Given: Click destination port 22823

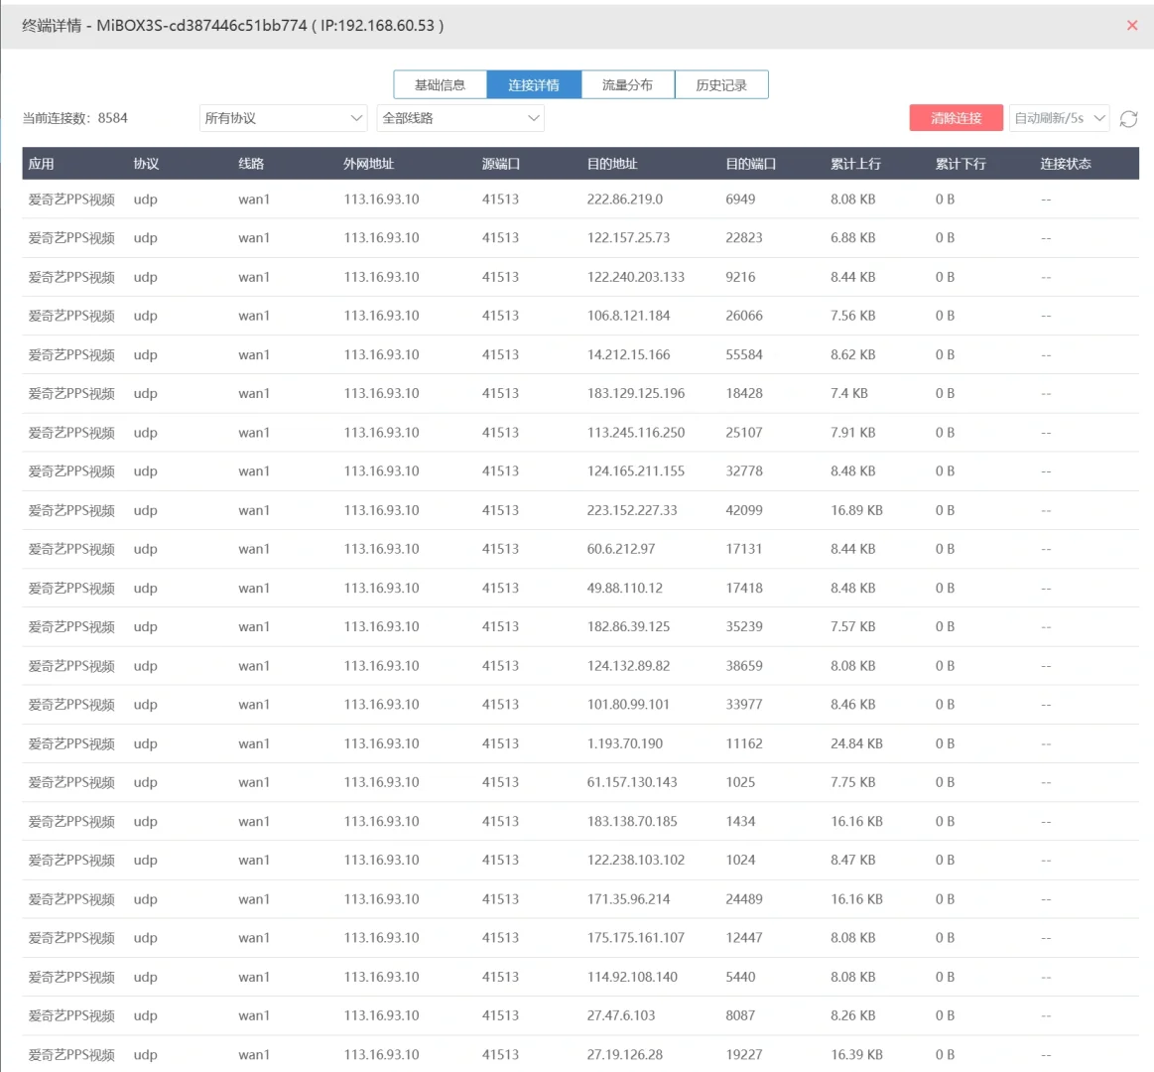Looking at the screenshot, I should 744,238.
